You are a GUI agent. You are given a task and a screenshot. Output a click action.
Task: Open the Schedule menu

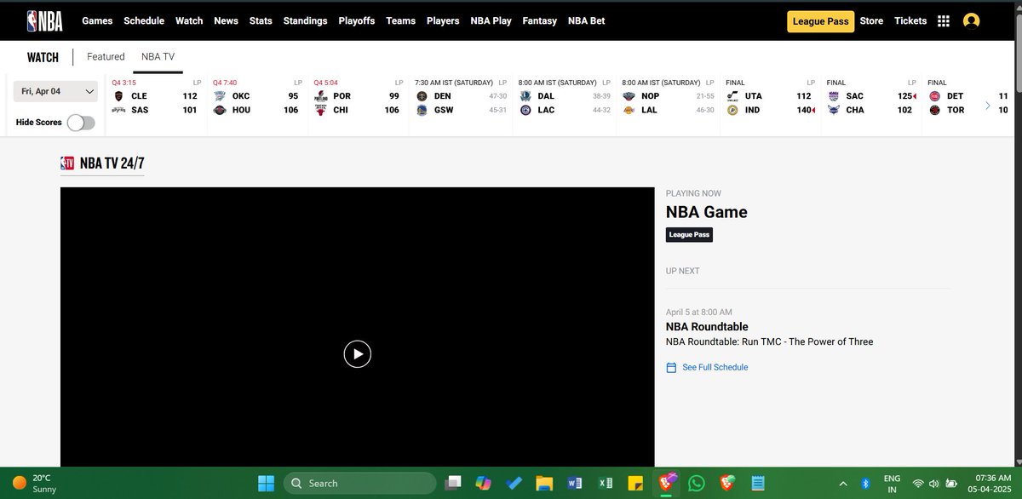coord(144,20)
